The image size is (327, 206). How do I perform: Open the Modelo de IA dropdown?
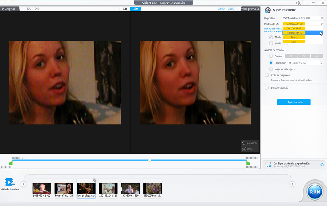303,24
